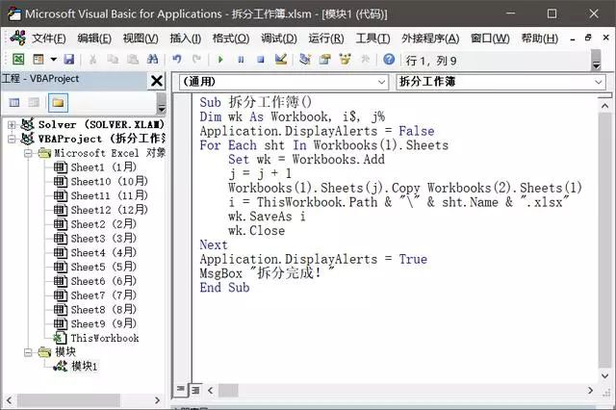Image resolution: width=616 pixels, height=410 pixels.
Task: Click the Copy toolbar icon
Action: pyautogui.click(x=113, y=60)
